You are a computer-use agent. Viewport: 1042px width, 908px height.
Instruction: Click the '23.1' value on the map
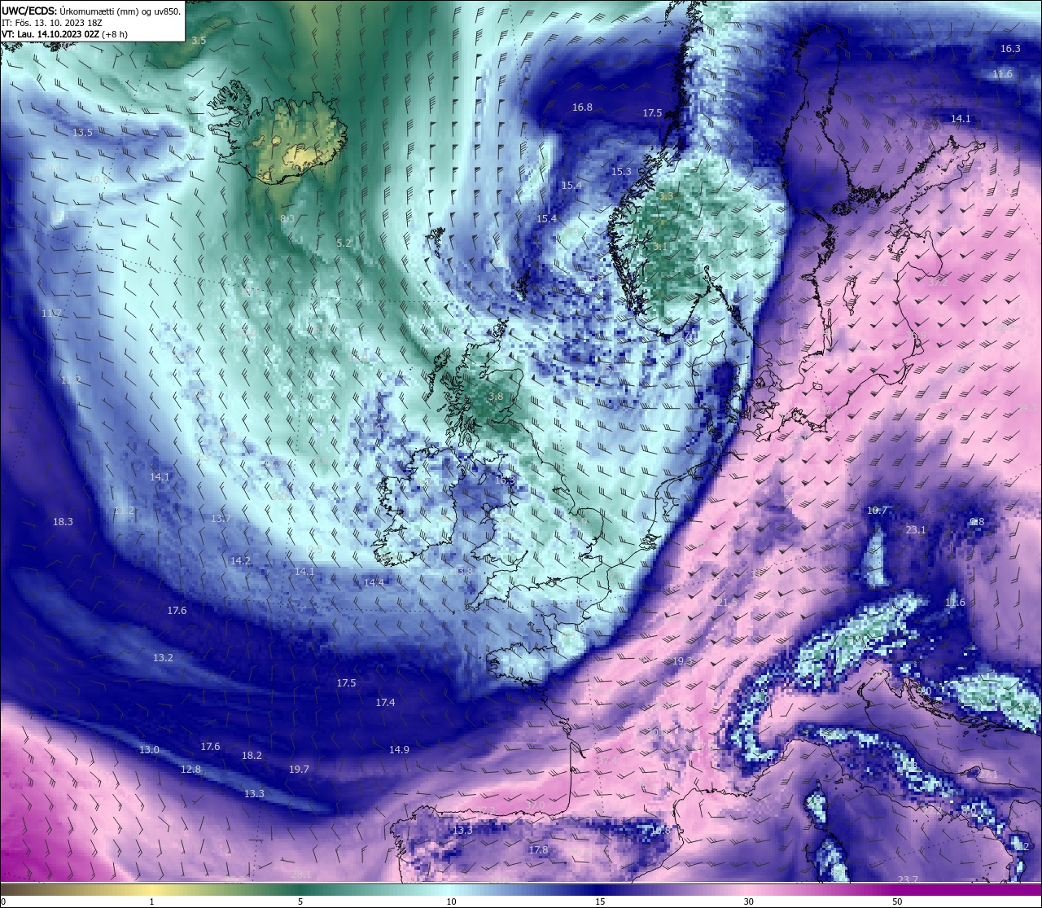point(916,530)
